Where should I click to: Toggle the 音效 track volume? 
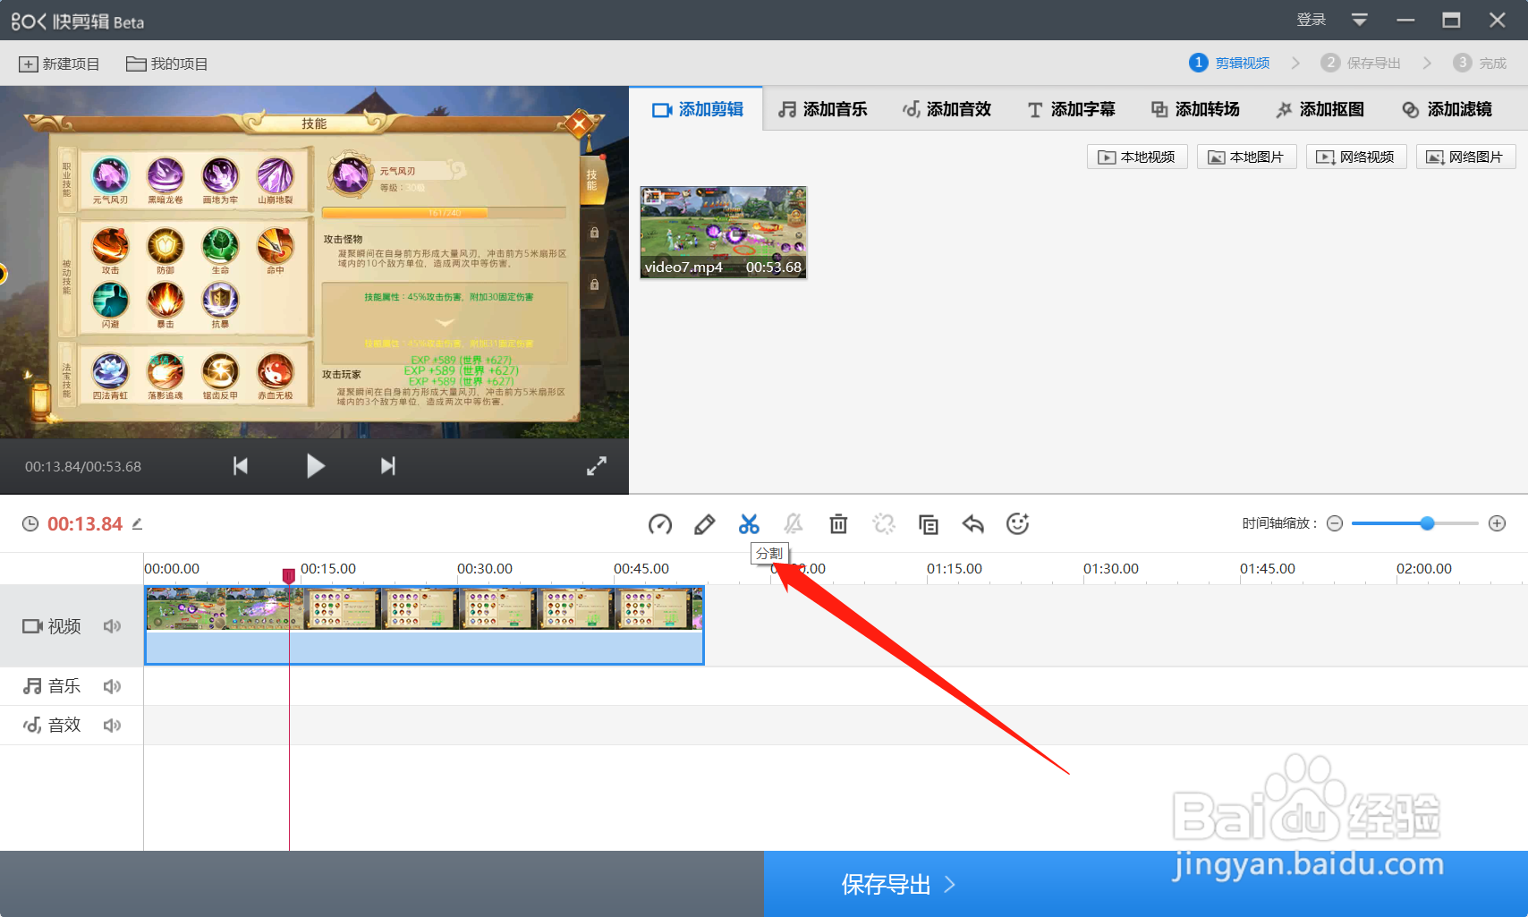click(x=112, y=725)
